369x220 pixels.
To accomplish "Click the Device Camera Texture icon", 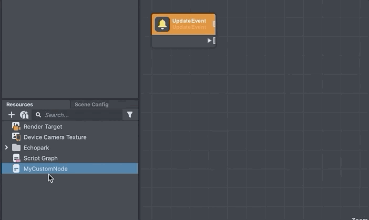I will [x=16, y=137].
